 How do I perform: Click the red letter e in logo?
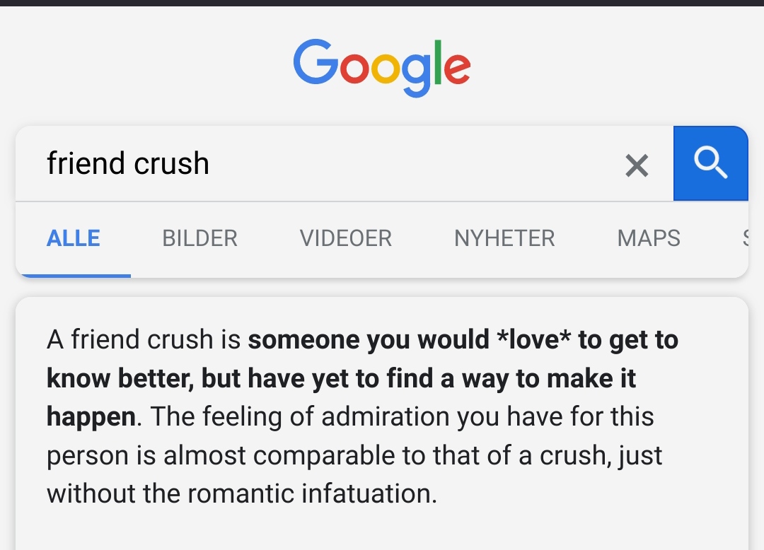point(457,68)
